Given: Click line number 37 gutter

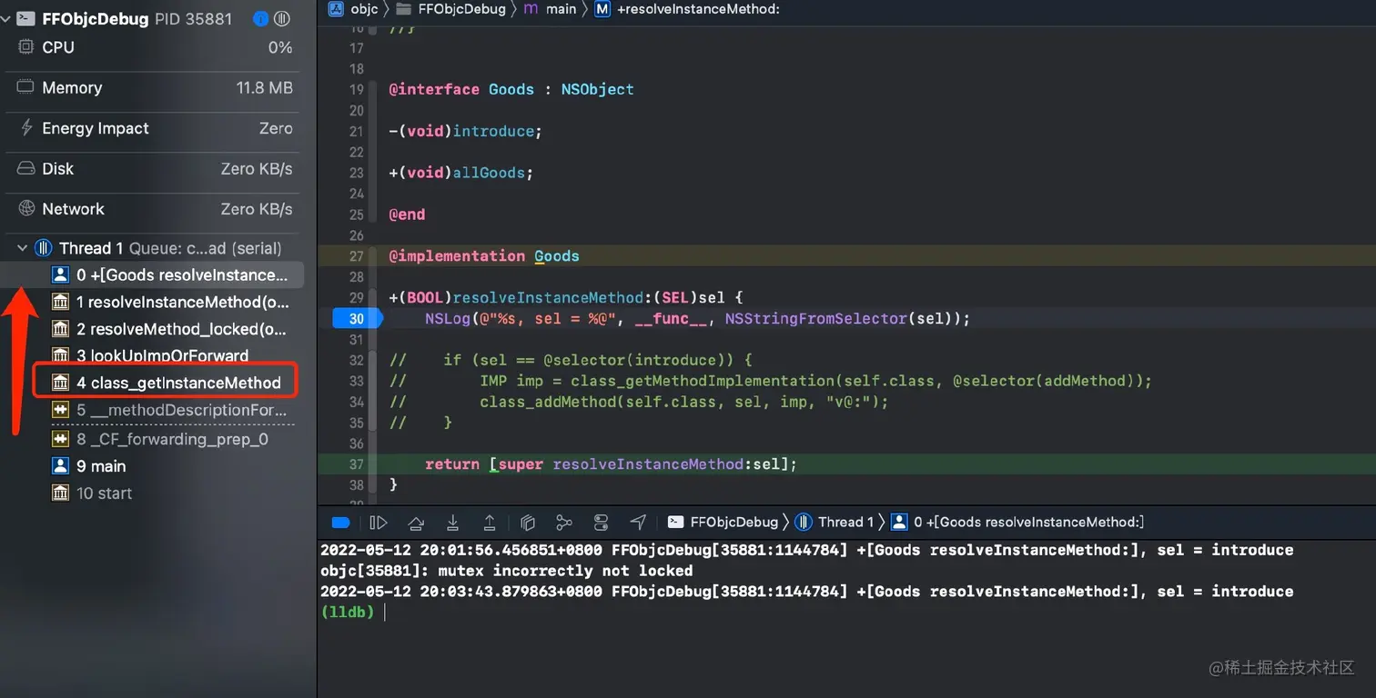Looking at the screenshot, I should point(356,464).
